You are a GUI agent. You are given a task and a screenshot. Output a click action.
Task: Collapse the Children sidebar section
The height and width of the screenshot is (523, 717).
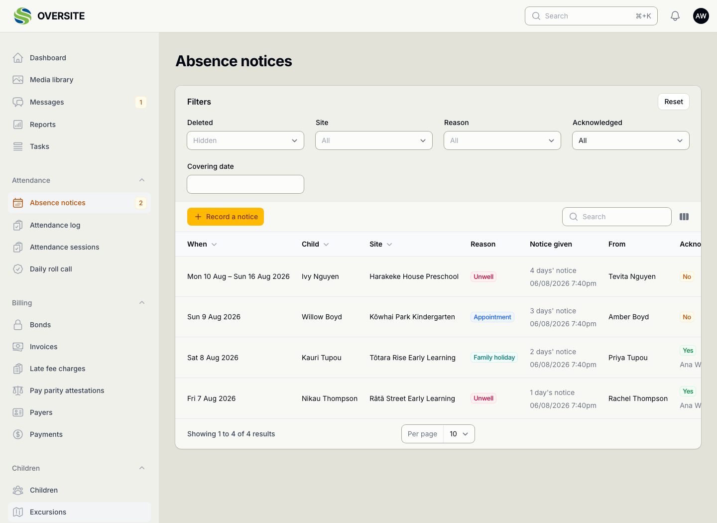[142, 468]
